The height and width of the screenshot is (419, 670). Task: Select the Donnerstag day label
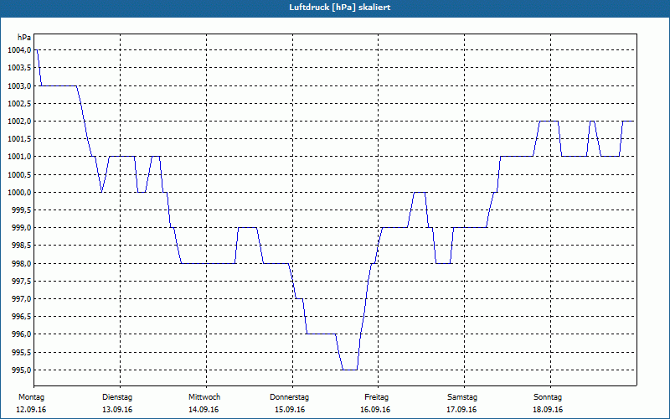click(x=289, y=397)
